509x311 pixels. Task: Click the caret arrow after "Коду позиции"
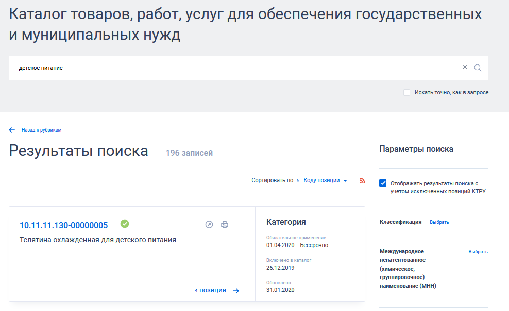click(345, 181)
